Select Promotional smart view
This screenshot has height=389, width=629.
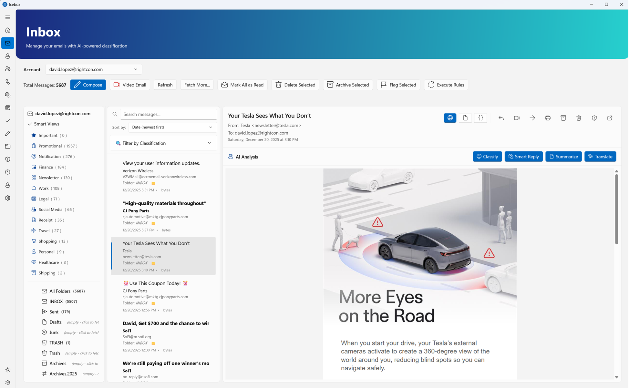point(50,146)
